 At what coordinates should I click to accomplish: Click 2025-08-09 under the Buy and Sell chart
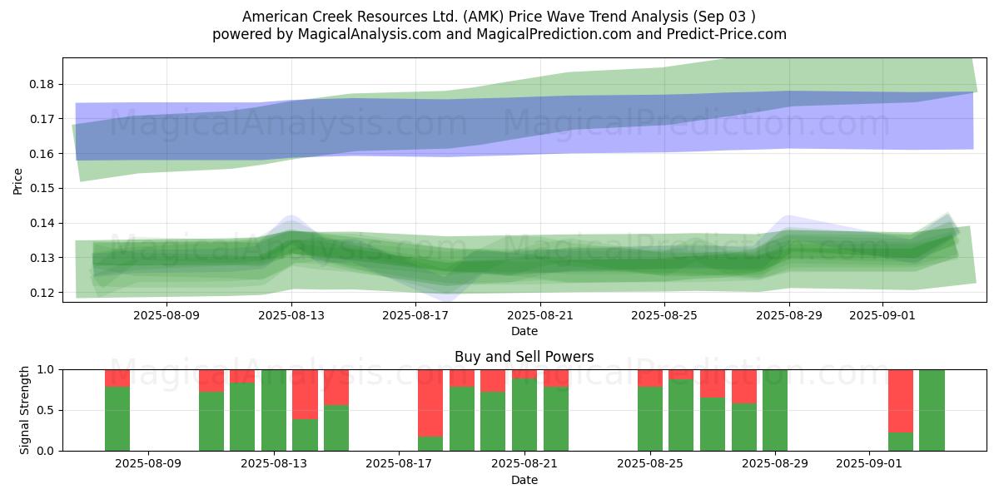(148, 464)
